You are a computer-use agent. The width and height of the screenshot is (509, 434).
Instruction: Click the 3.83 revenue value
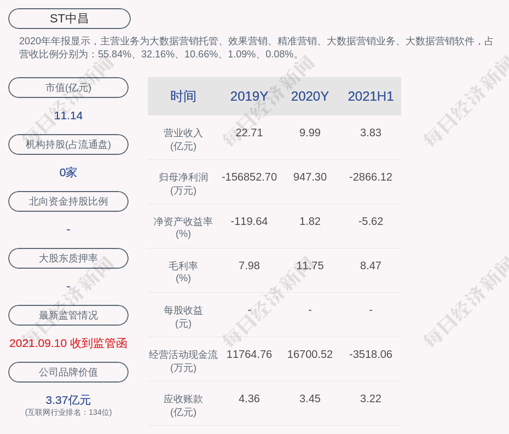pos(371,133)
